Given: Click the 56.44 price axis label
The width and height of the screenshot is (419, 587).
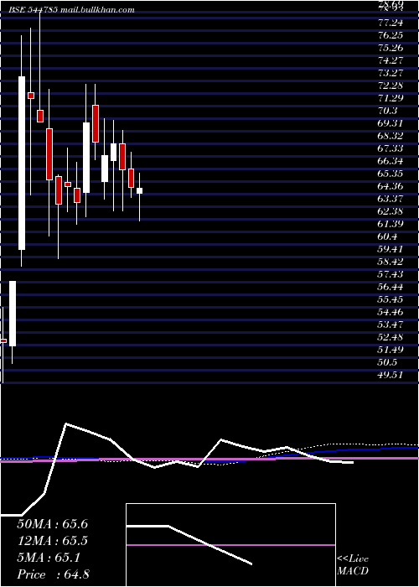Looking at the screenshot, I should click(391, 287).
